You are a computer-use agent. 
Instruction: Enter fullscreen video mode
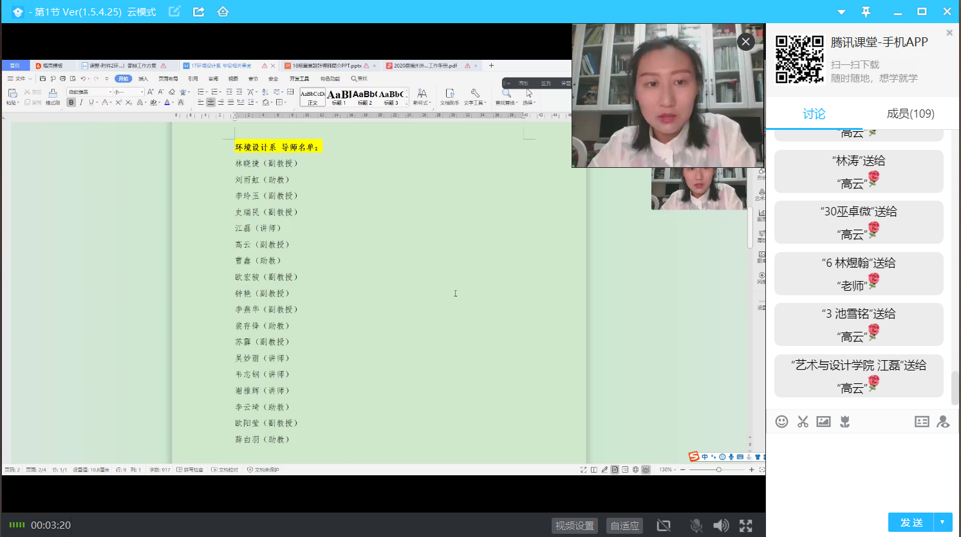[x=745, y=525]
